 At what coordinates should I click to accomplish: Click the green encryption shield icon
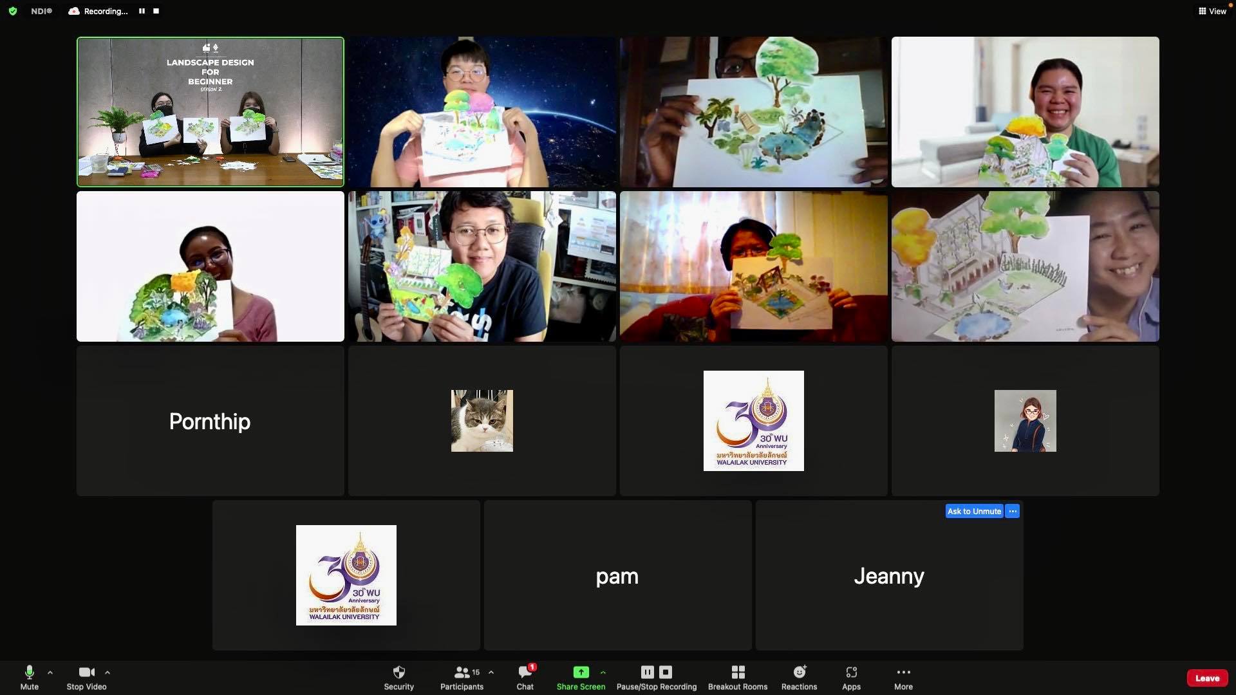click(12, 11)
